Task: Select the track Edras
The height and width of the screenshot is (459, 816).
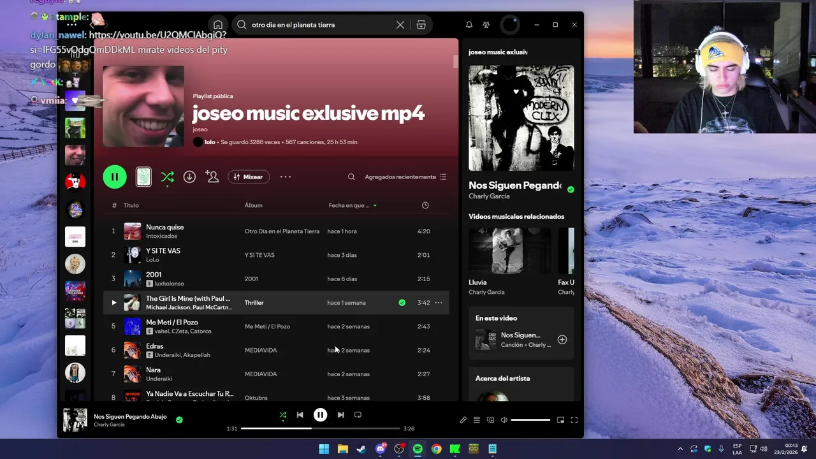Action: click(154, 346)
